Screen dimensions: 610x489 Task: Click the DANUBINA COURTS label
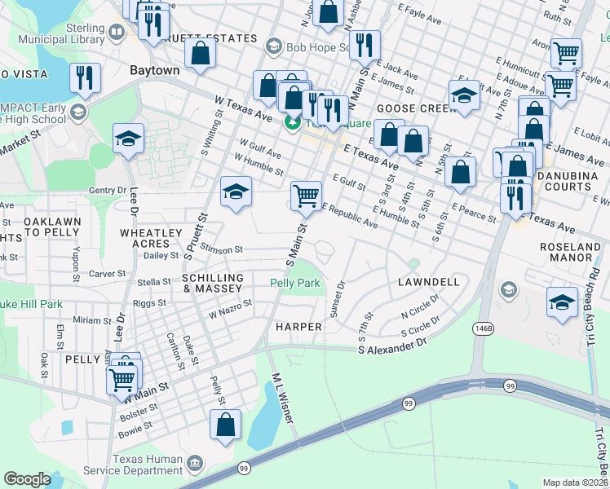[568, 182]
